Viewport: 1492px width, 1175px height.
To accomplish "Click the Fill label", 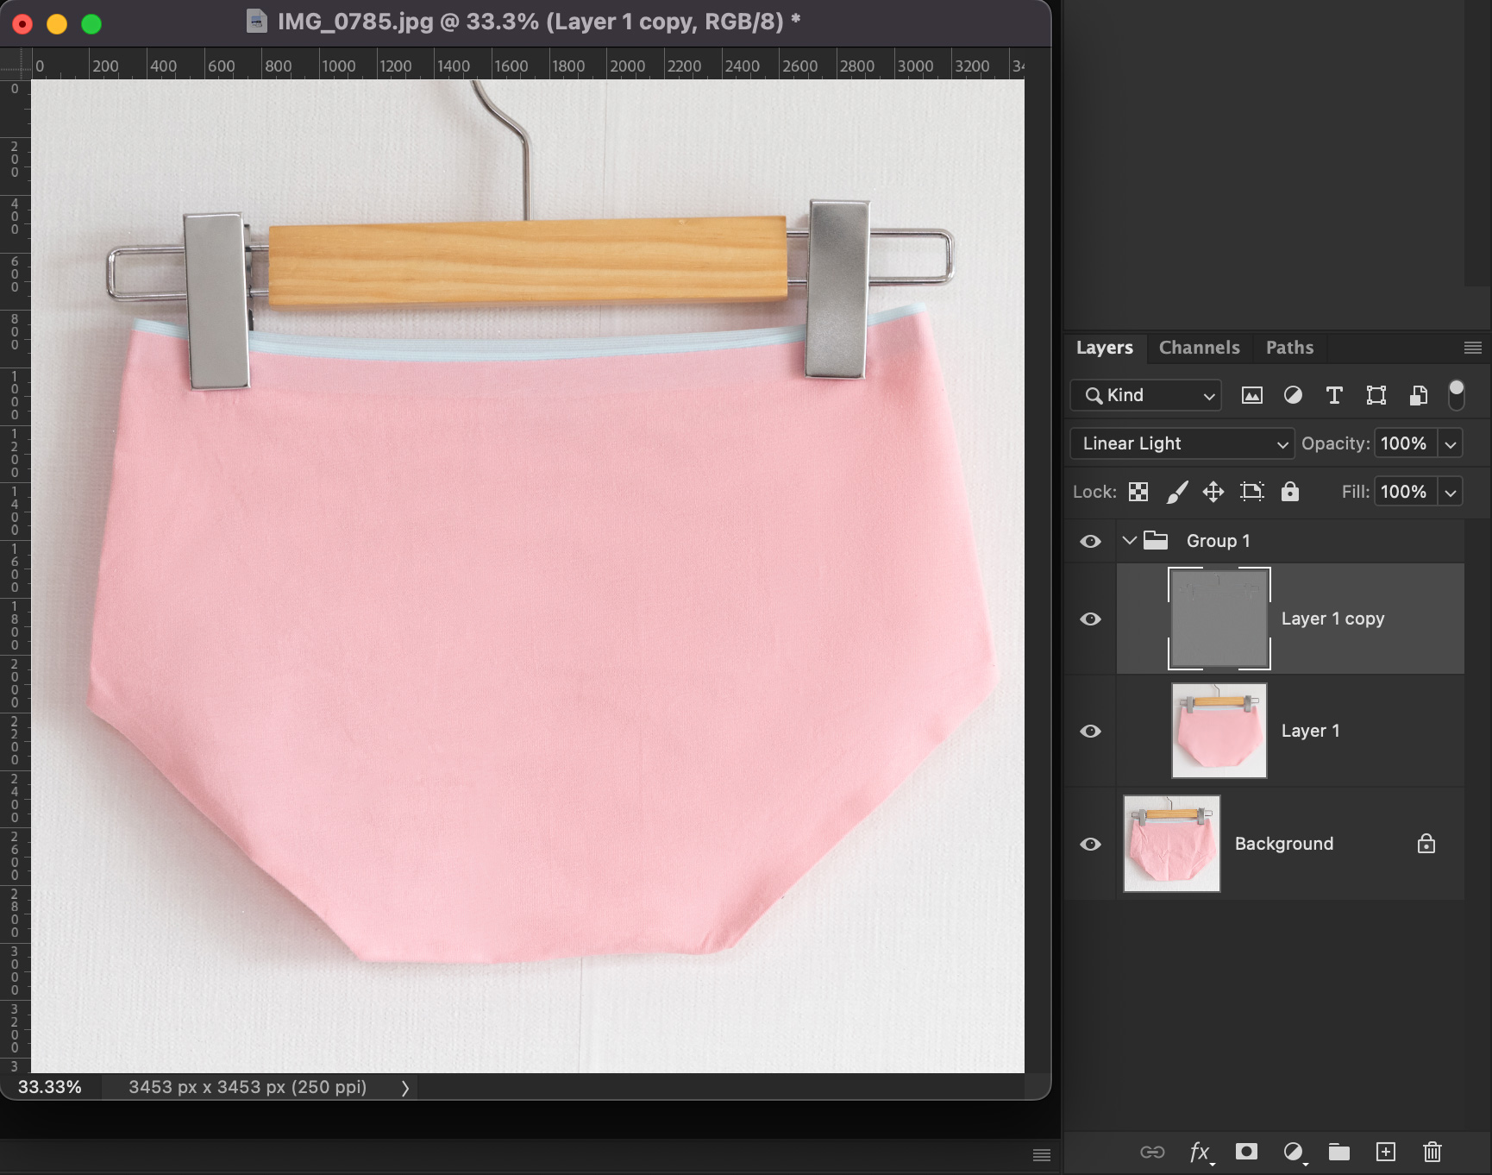I will point(1355,492).
